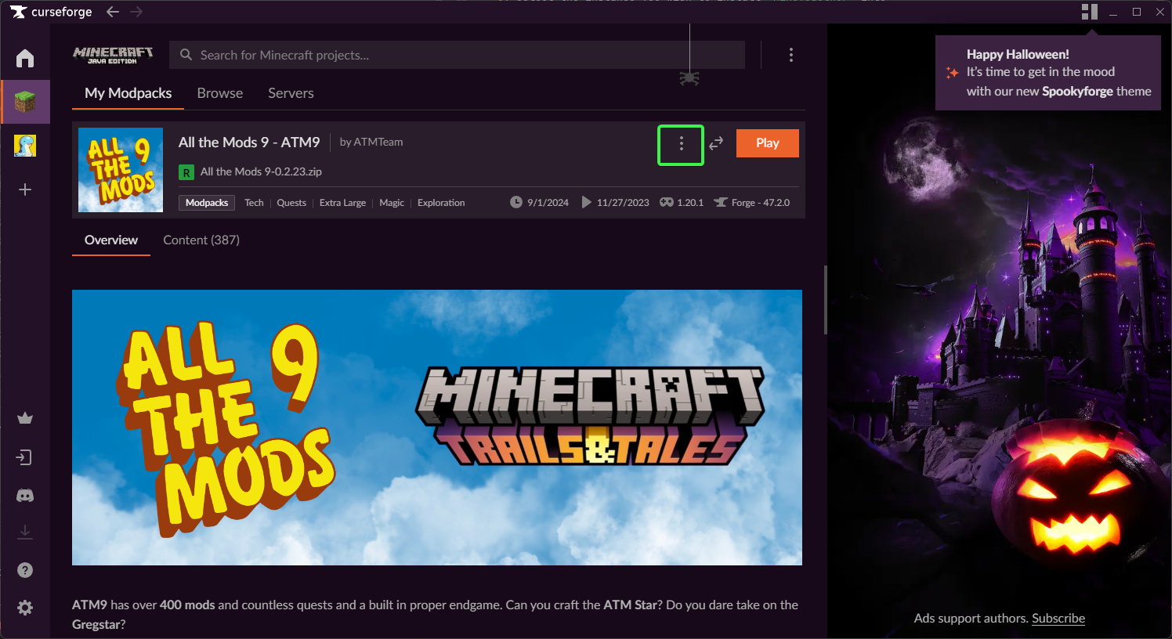Click the play triangle icon by 11/27/2023
Image resolution: width=1172 pixels, height=639 pixels.
pyautogui.click(x=587, y=202)
